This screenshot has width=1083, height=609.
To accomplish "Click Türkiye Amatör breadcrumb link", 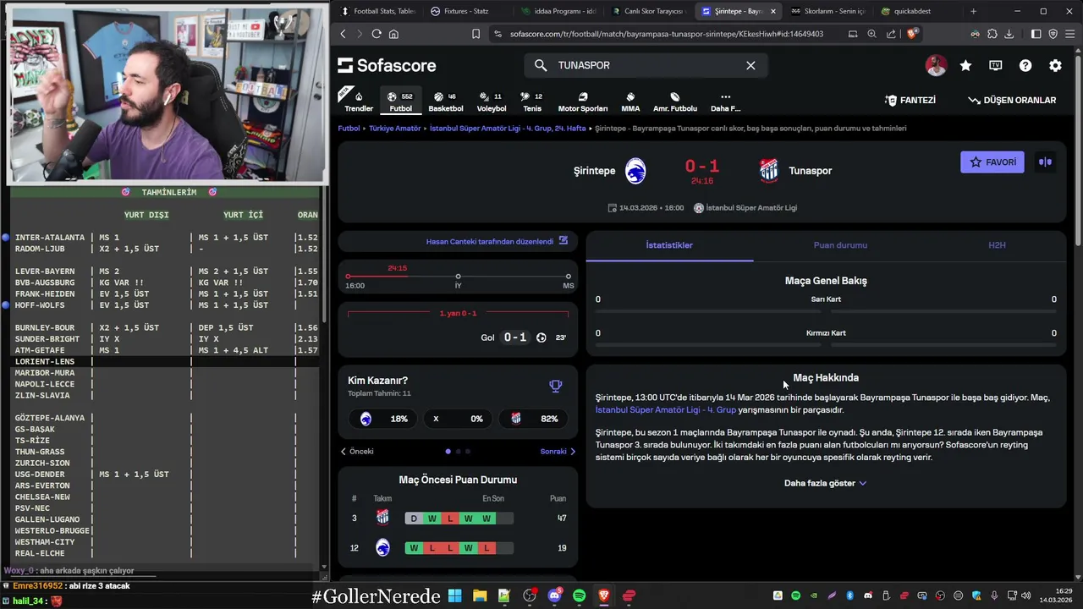I will 395,129.
